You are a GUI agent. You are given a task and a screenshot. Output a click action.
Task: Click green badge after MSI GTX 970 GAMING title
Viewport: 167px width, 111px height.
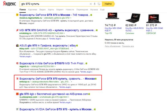tap(97, 30)
